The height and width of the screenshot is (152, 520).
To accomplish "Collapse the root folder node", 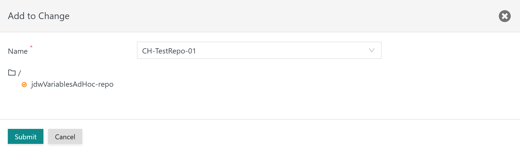I will point(12,73).
